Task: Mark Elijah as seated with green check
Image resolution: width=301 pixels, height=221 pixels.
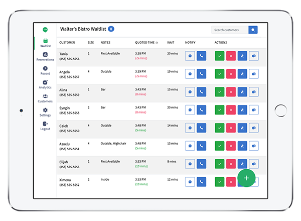Action: click(220, 164)
